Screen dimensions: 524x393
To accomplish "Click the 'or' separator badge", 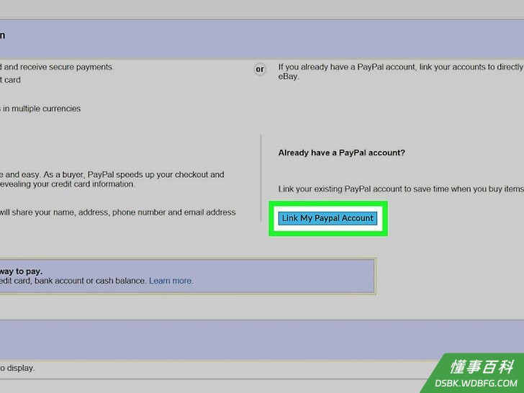I will [x=260, y=69].
